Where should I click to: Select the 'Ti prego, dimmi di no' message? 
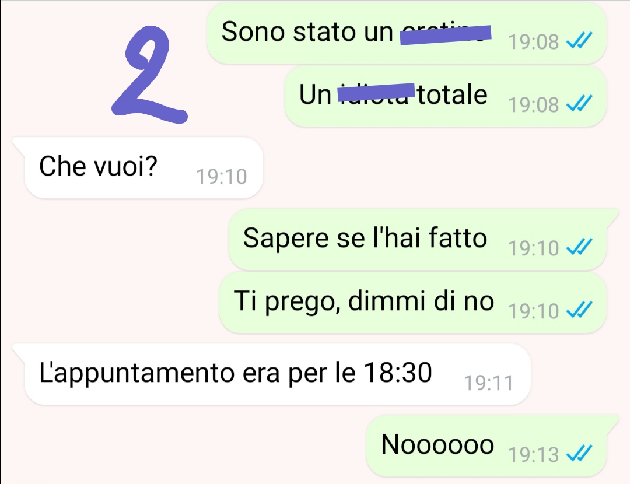[412, 302]
